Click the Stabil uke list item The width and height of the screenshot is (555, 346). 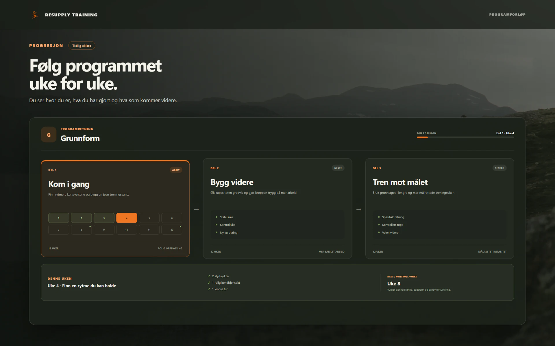pyautogui.click(x=226, y=217)
